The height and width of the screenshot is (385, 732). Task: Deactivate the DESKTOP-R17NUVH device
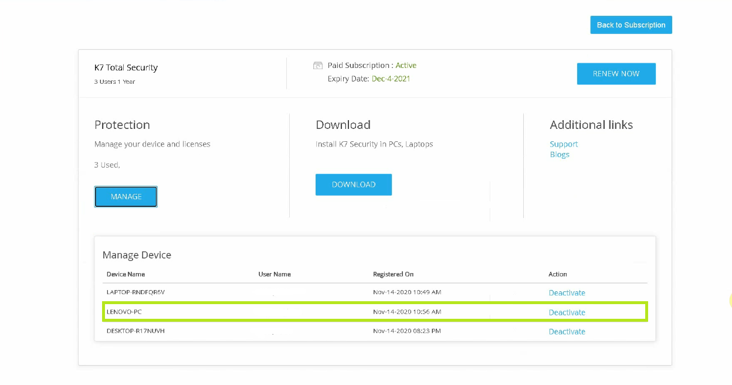[567, 332]
